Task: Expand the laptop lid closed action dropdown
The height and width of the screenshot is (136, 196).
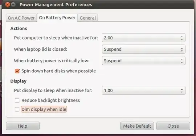Action: [144, 49]
